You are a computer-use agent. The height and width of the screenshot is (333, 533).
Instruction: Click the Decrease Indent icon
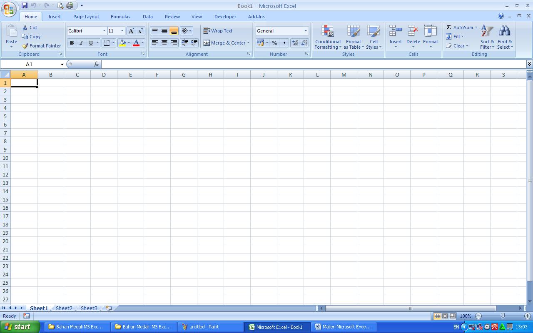pos(185,43)
